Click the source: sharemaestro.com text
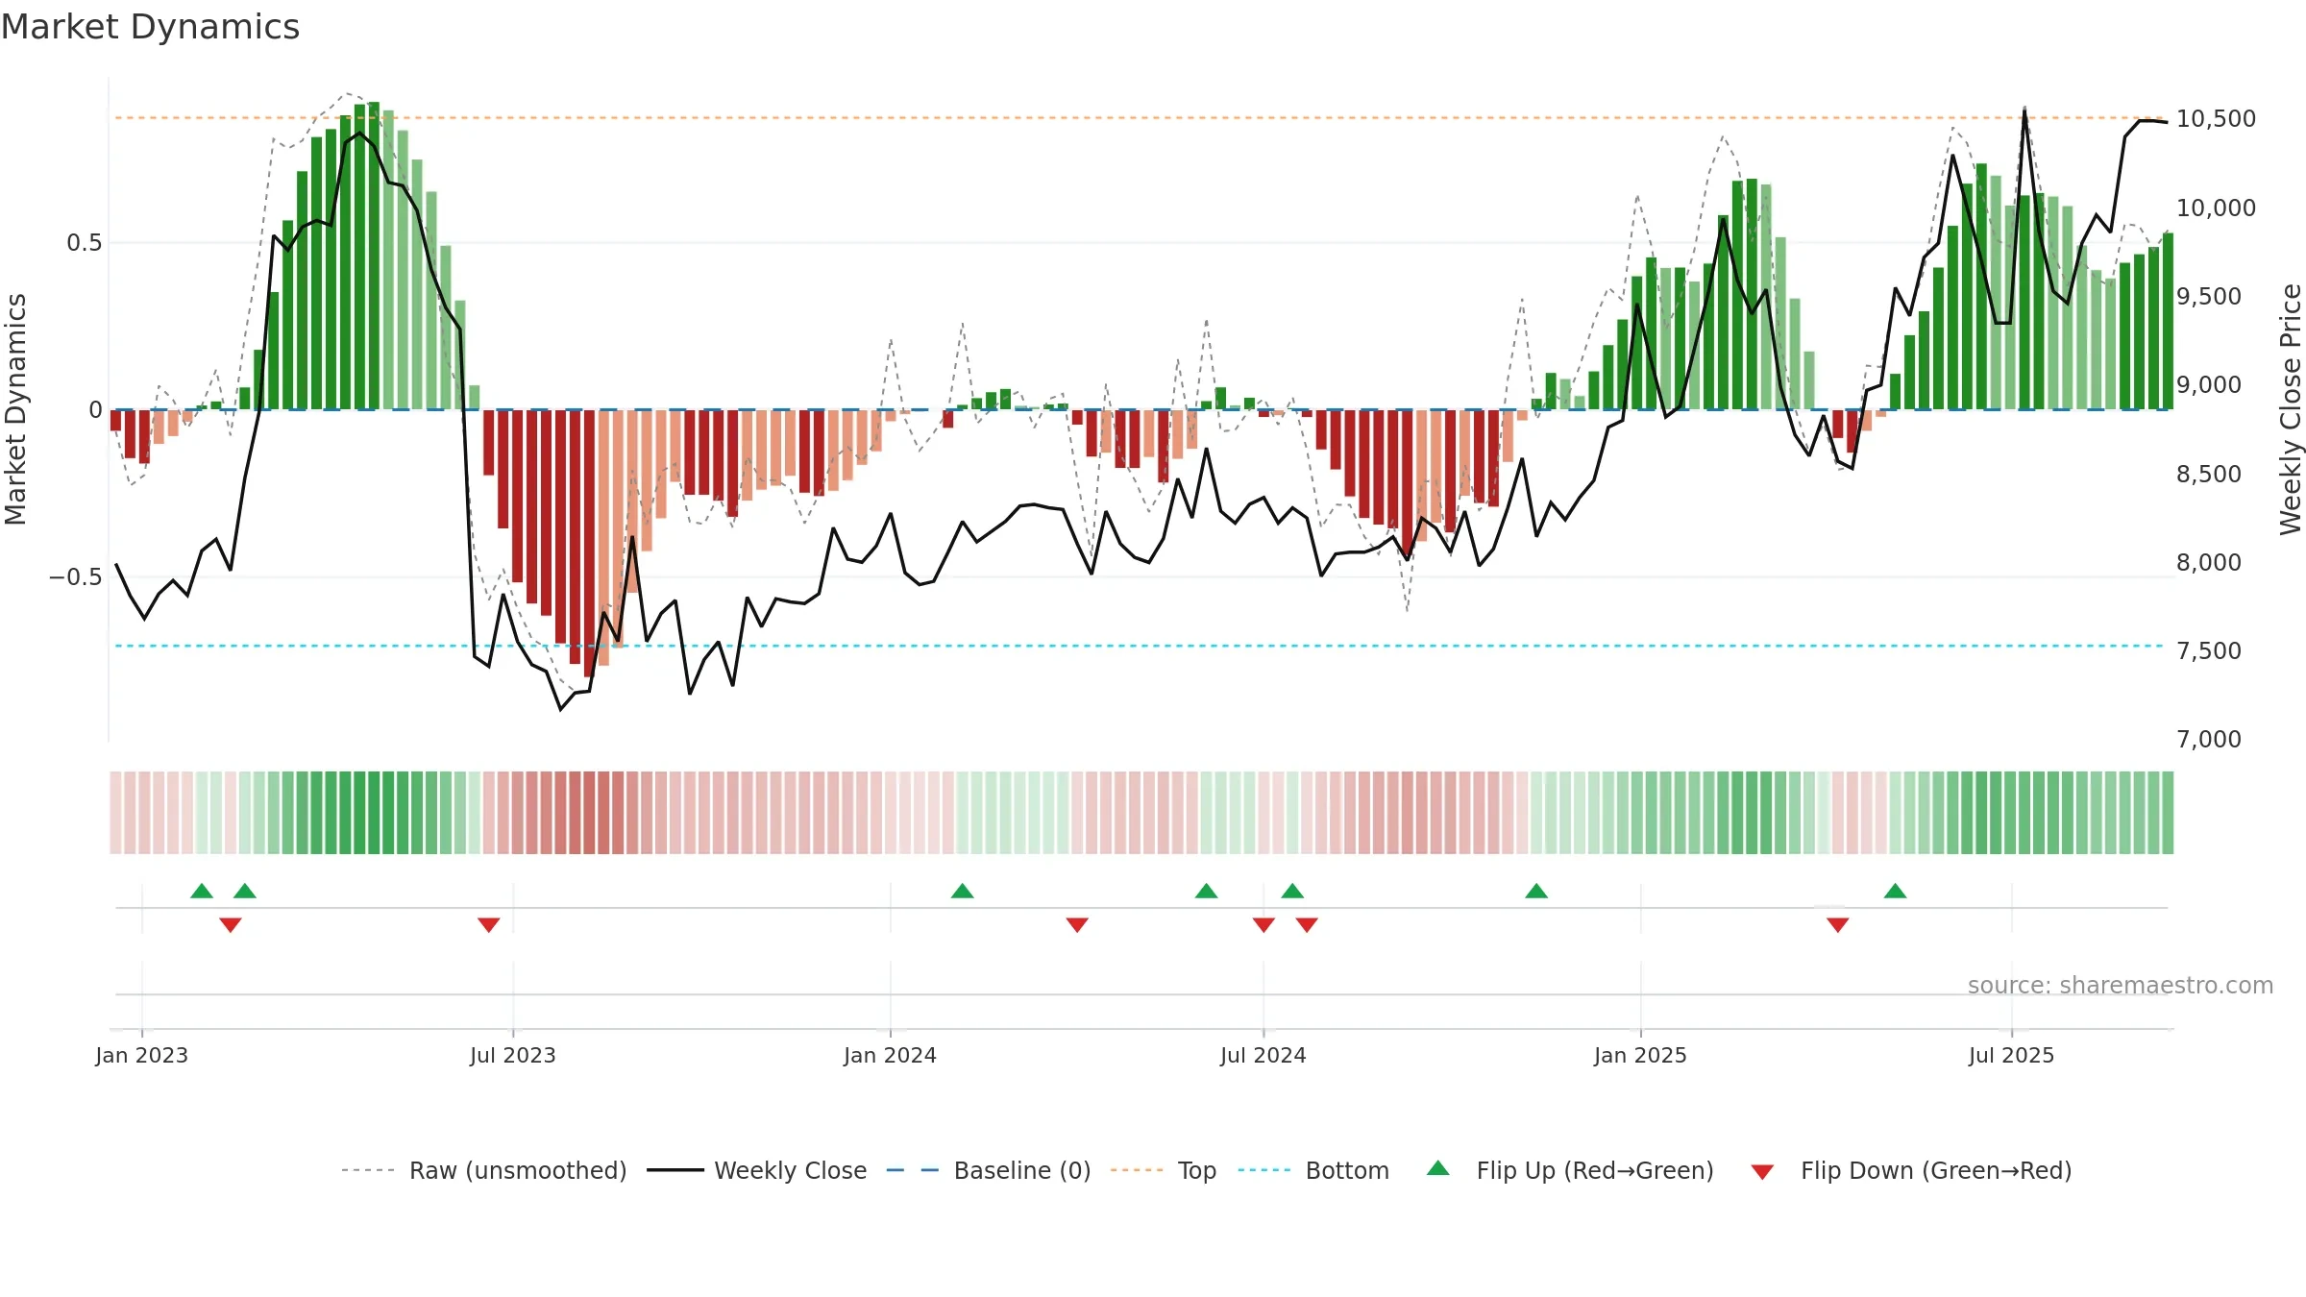 tap(2121, 985)
